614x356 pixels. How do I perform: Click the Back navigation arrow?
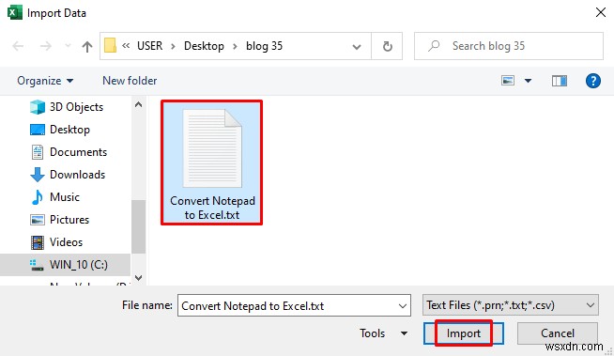pyautogui.click(x=18, y=46)
